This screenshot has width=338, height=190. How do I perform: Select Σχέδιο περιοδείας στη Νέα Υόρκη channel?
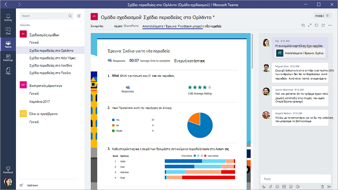(x=52, y=58)
